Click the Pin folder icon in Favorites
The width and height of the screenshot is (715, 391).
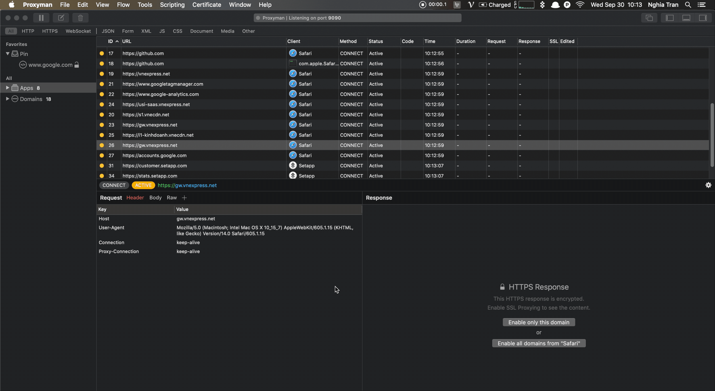[x=15, y=54]
